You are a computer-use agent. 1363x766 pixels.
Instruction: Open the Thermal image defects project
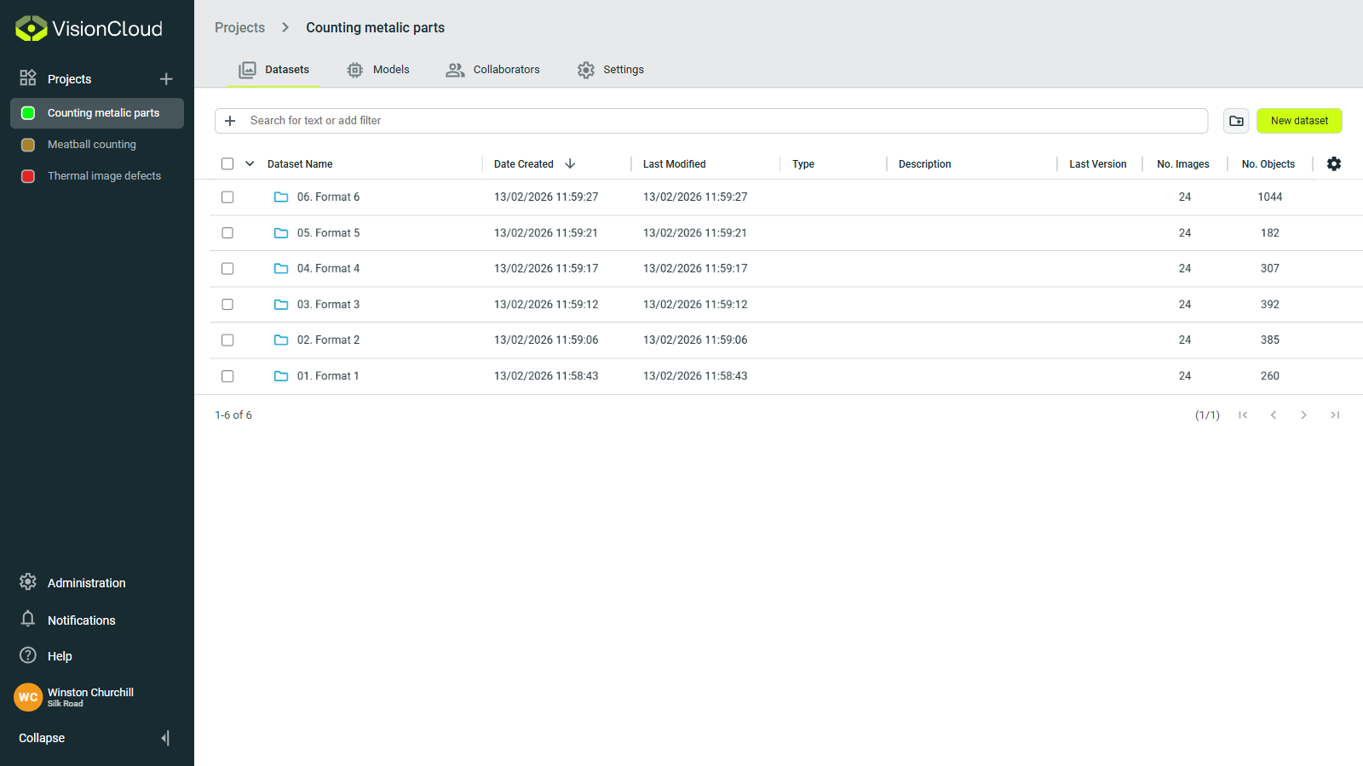(104, 175)
